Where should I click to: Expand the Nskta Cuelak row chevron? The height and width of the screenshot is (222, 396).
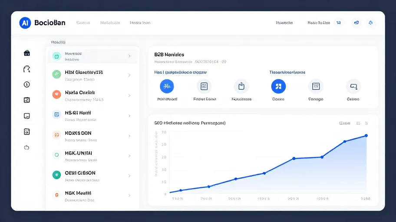129,95
